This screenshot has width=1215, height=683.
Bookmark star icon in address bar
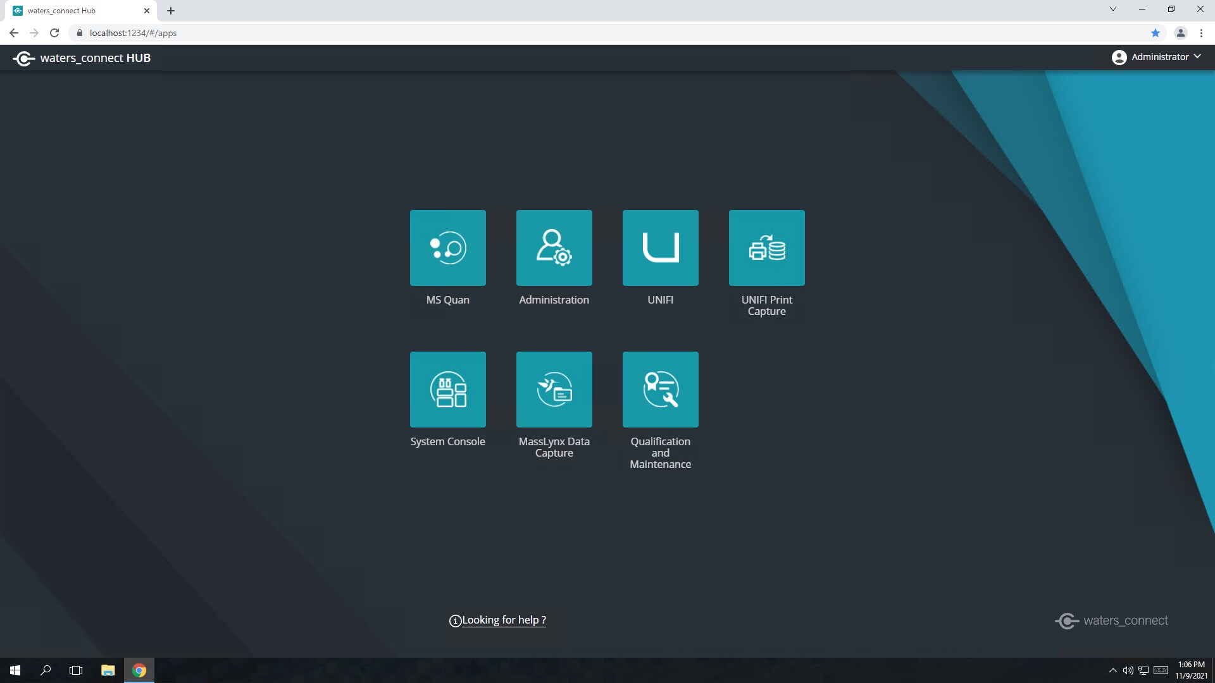click(x=1155, y=33)
